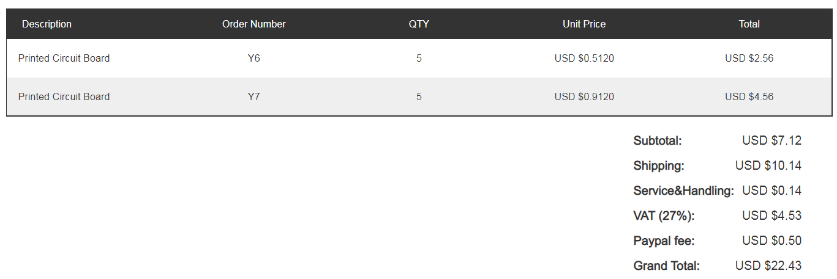Click the Description column header
837x279 pixels.
pyautogui.click(x=47, y=24)
